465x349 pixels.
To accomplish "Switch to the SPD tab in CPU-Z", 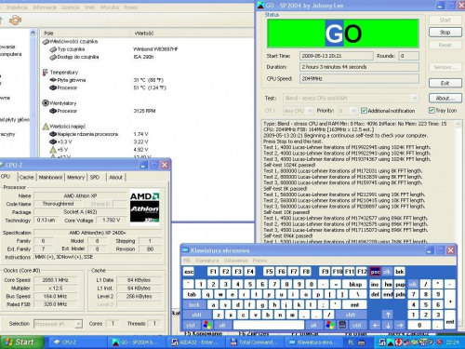I will click(95, 177).
